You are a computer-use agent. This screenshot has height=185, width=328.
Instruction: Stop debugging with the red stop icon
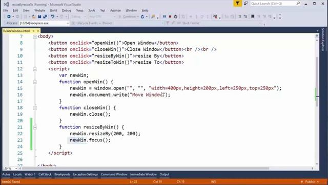coord(170,16)
